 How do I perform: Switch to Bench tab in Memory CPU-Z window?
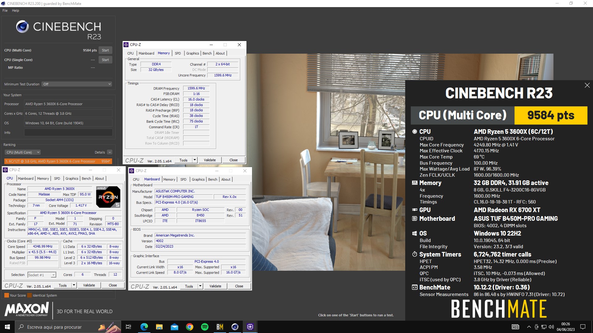click(x=207, y=53)
